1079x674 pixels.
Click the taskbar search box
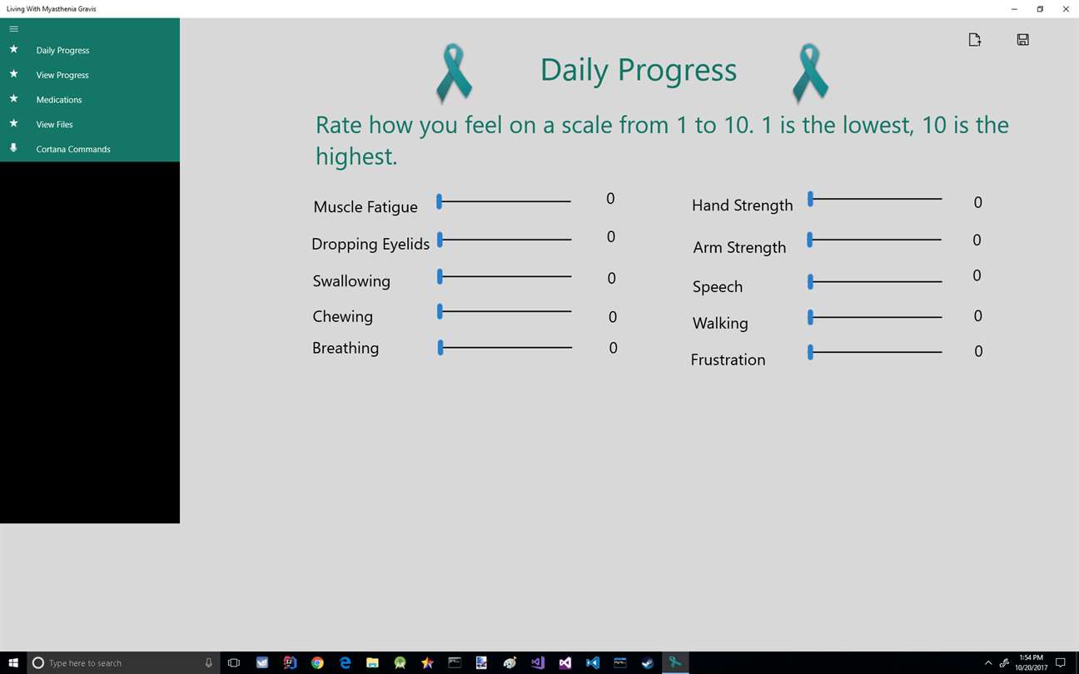(123, 662)
